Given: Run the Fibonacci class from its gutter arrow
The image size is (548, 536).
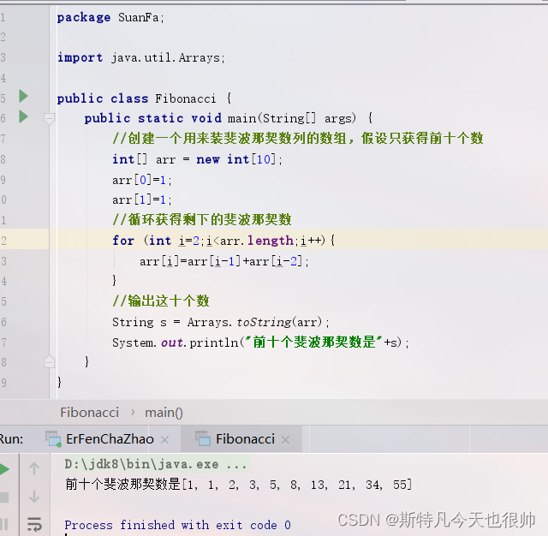Looking at the screenshot, I should [23, 96].
